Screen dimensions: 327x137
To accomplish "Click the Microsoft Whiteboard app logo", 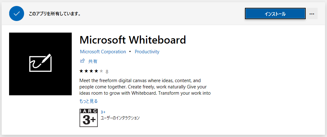I will (x=40, y=64).
